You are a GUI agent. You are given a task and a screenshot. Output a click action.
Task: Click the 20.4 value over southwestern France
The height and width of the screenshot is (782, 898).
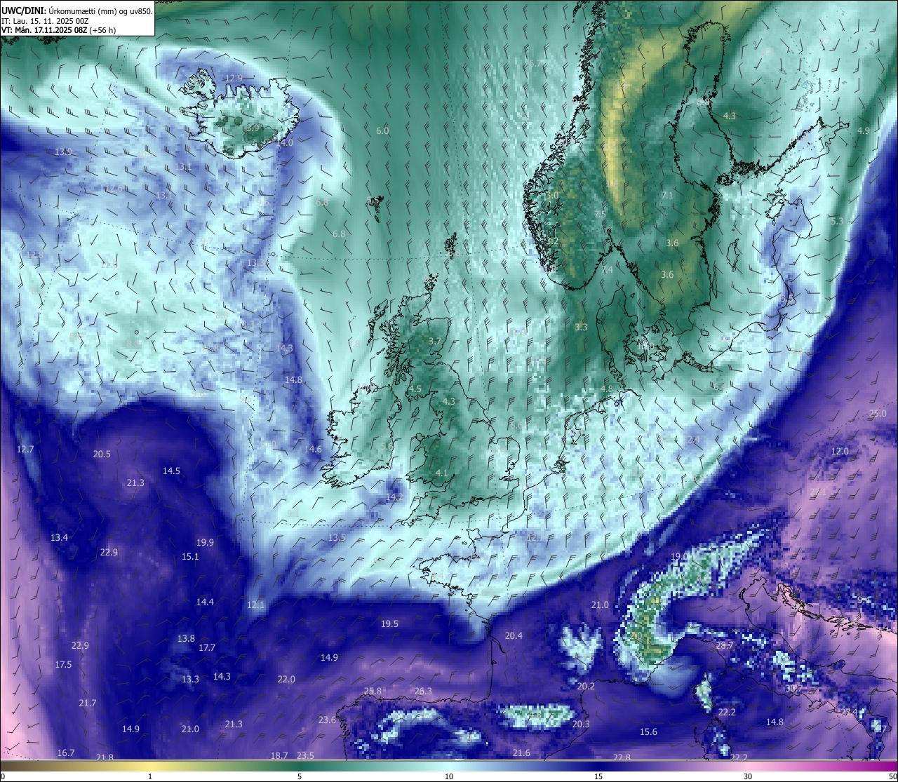[514, 636]
